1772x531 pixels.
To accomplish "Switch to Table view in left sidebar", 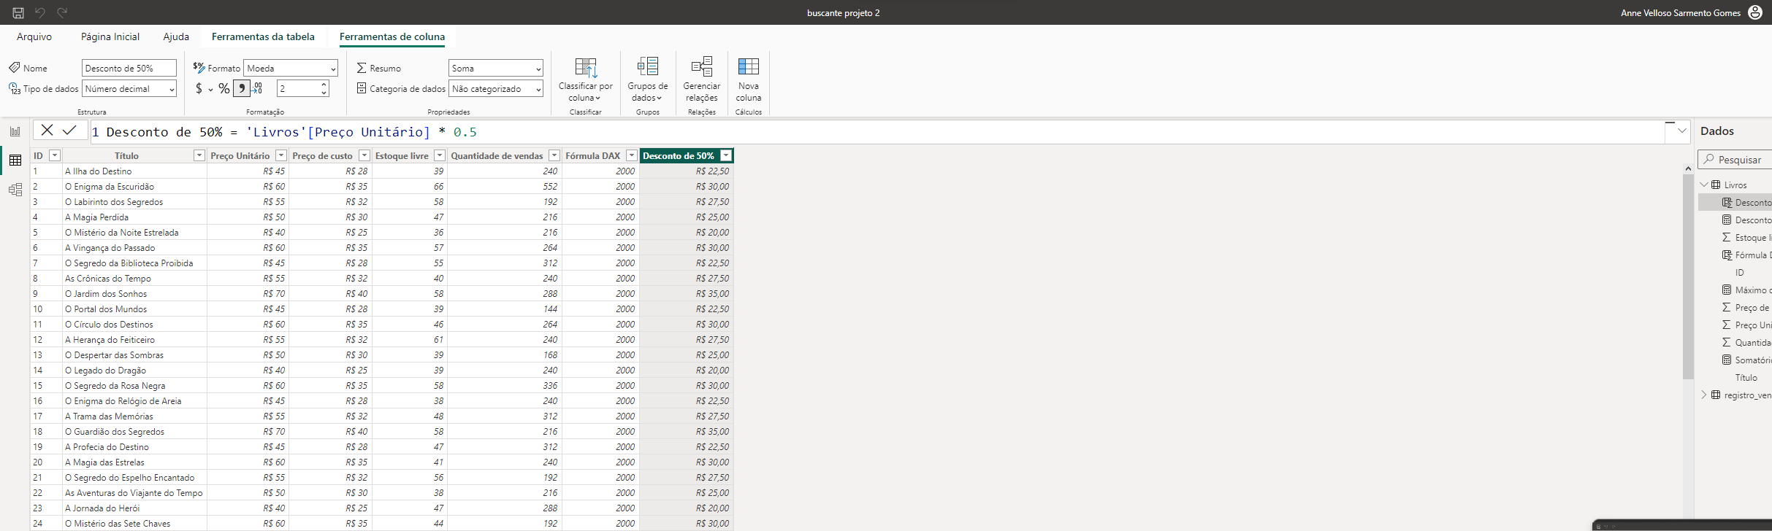I will (x=15, y=160).
